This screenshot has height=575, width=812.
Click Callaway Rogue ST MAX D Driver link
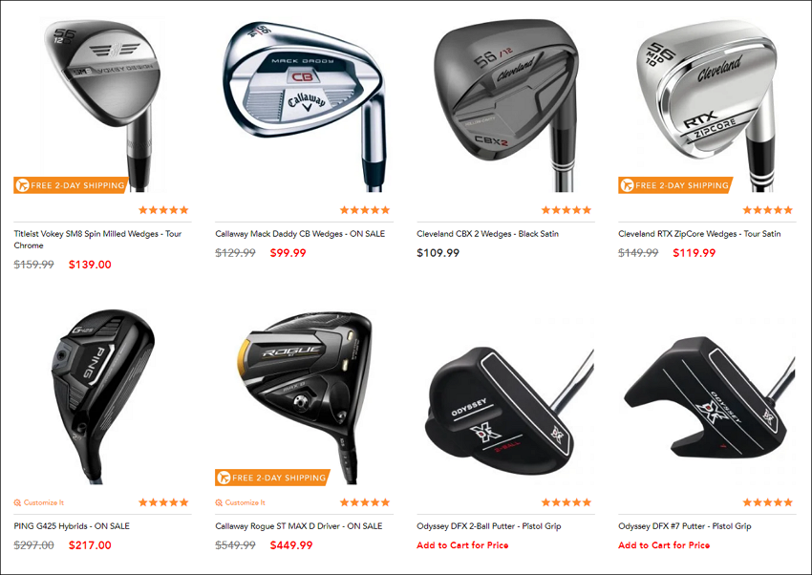[299, 526]
